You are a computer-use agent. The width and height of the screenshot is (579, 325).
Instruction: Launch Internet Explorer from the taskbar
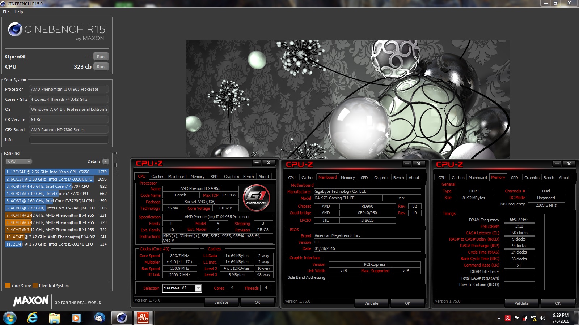[32, 318]
